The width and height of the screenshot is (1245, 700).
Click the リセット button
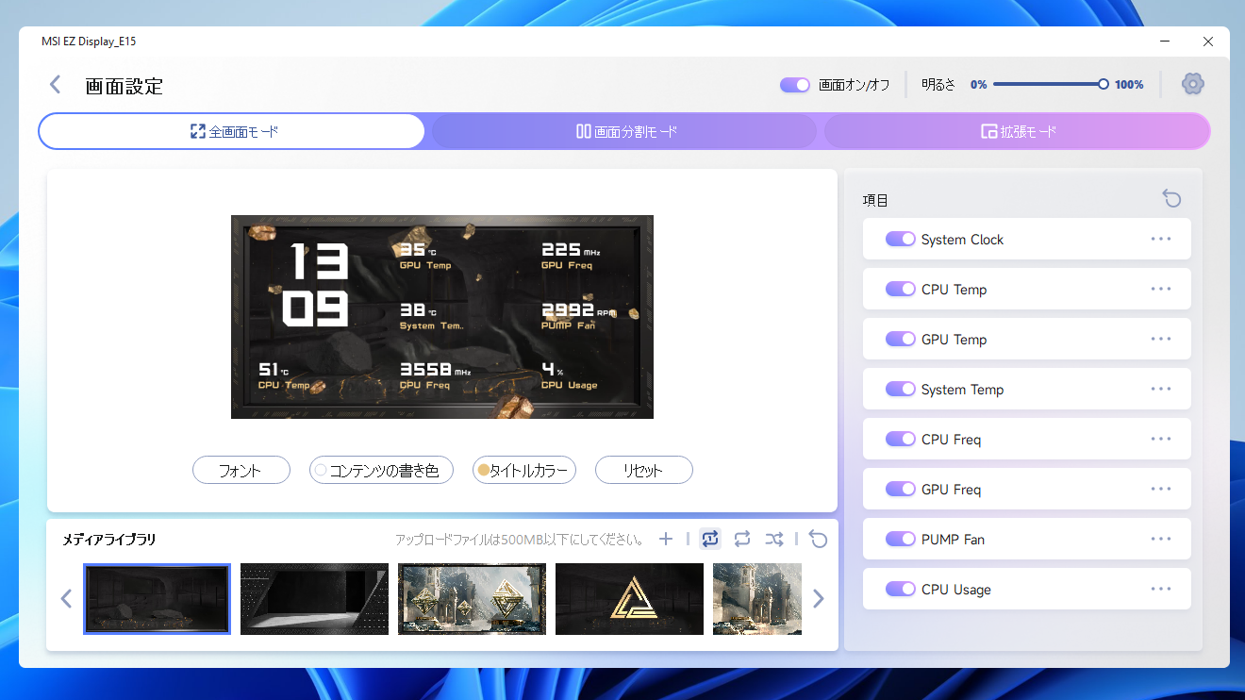click(643, 470)
